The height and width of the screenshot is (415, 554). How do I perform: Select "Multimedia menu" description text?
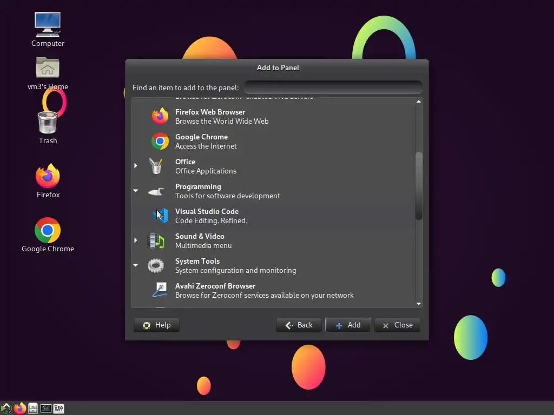tap(203, 246)
